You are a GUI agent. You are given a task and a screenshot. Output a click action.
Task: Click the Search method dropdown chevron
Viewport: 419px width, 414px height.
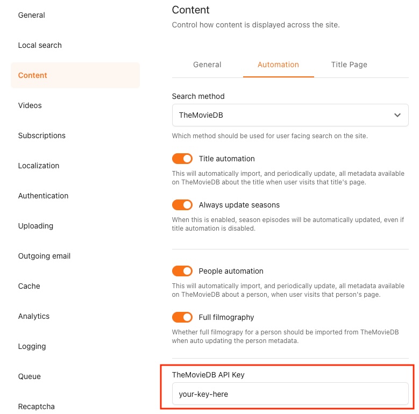coord(397,115)
